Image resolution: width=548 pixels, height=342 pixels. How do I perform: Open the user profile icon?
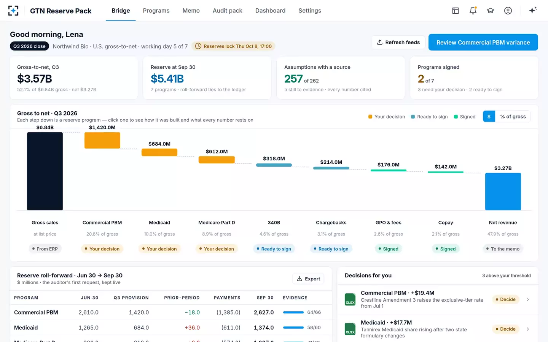click(x=508, y=11)
